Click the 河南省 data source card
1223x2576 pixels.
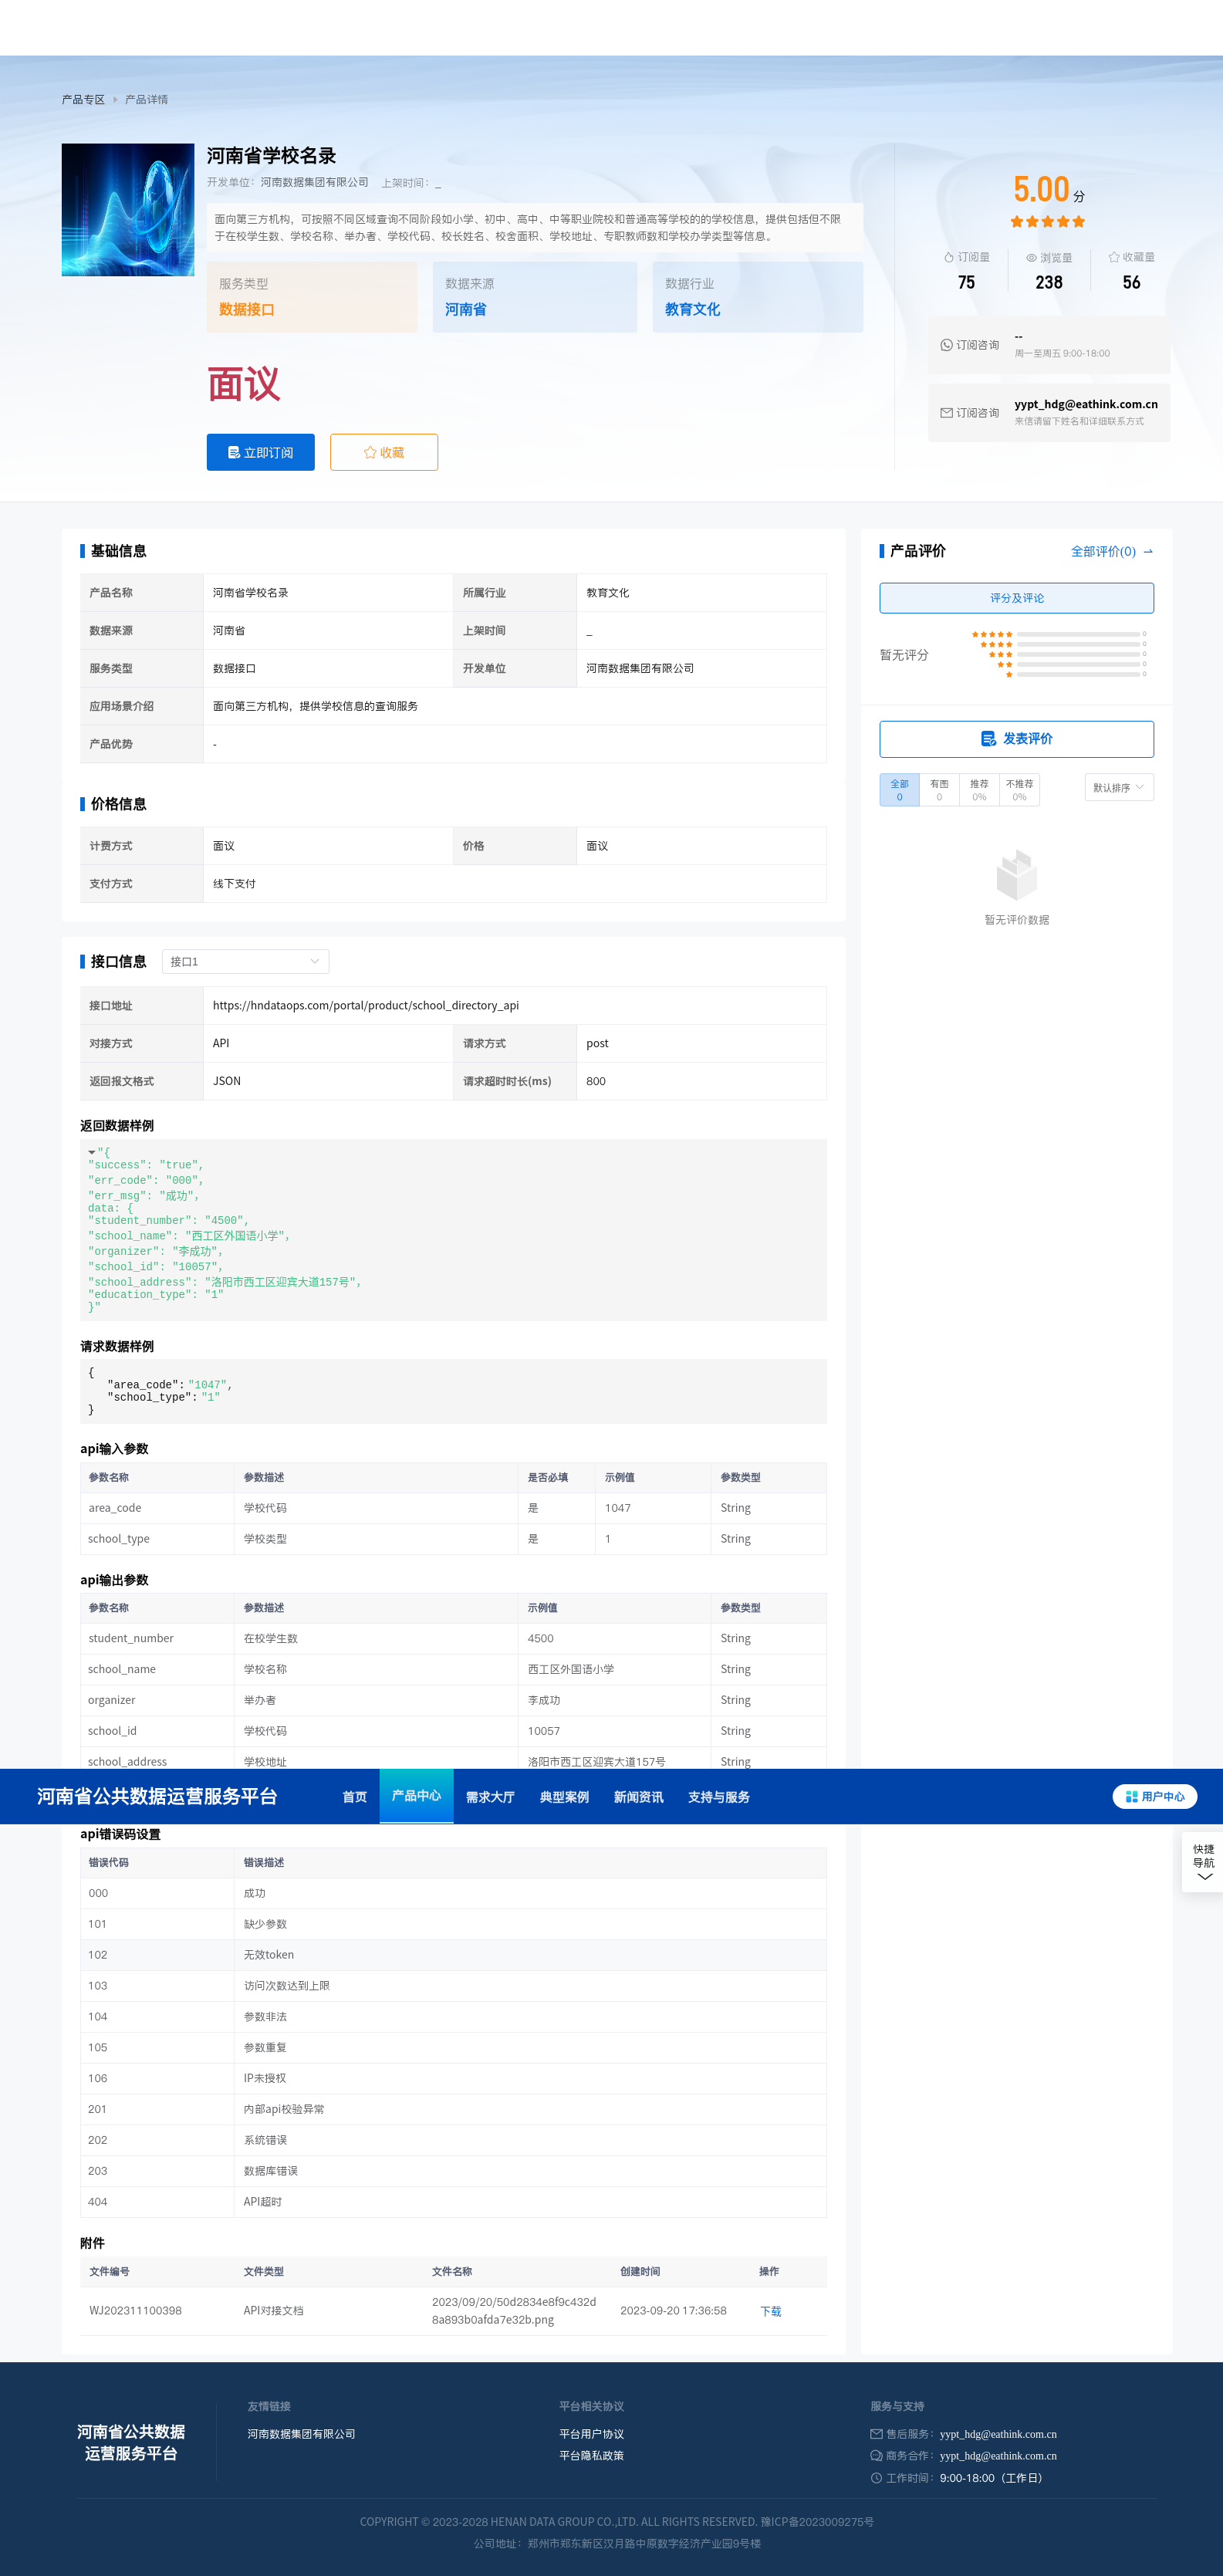pos(535,297)
